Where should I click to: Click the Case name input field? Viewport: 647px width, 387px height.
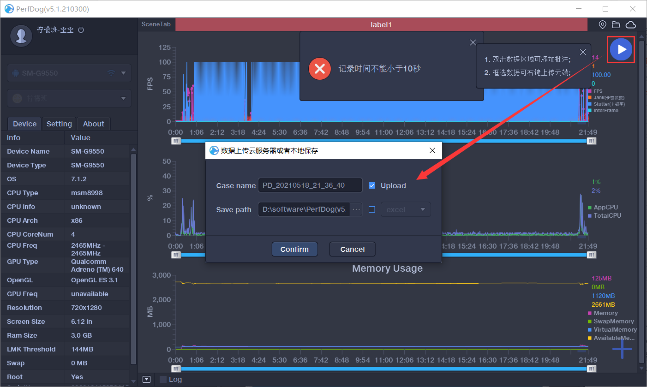coord(310,185)
